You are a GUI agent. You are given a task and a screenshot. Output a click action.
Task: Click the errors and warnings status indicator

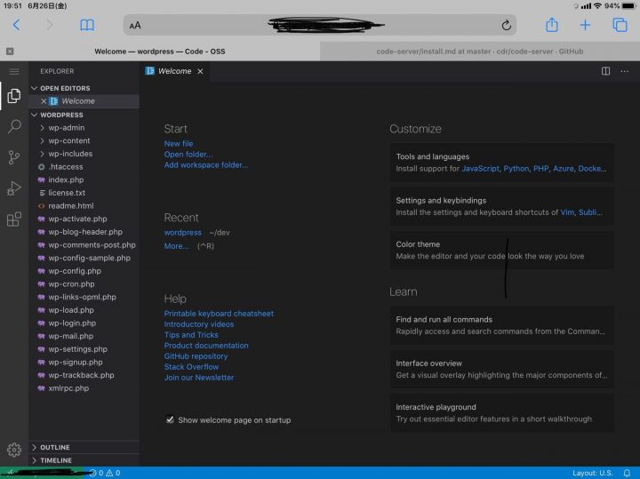(105, 473)
